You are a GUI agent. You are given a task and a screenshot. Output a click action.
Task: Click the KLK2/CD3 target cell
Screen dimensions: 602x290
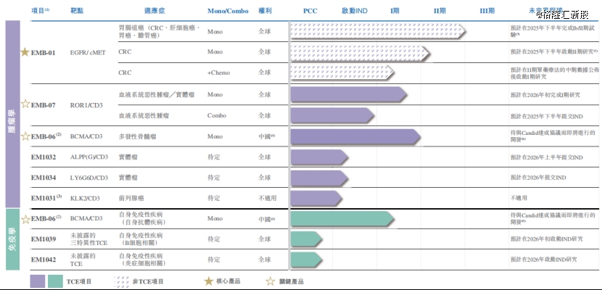click(85, 199)
